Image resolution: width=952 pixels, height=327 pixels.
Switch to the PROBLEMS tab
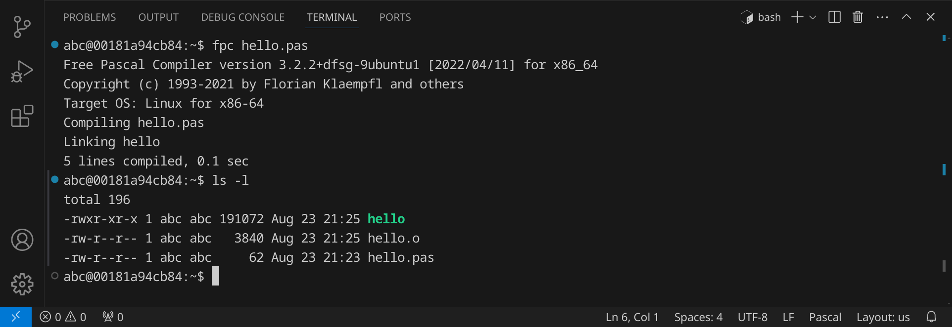click(x=90, y=17)
